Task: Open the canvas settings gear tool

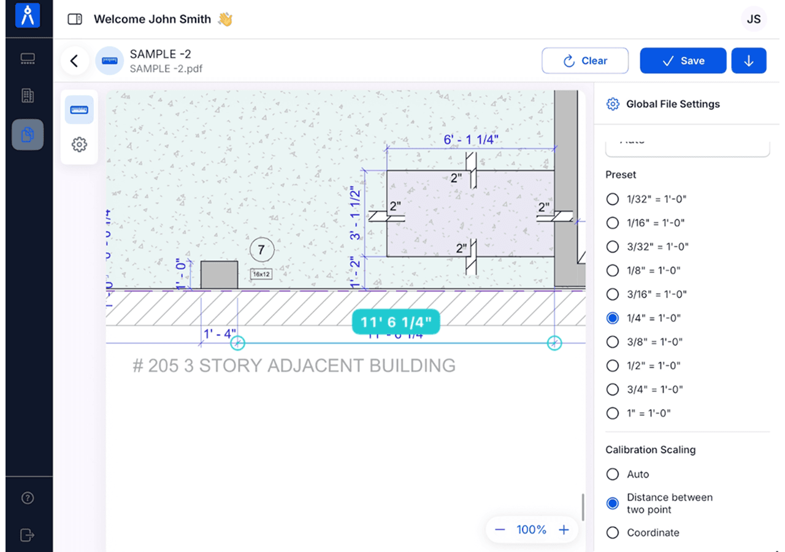Action: click(x=79, y=145)
